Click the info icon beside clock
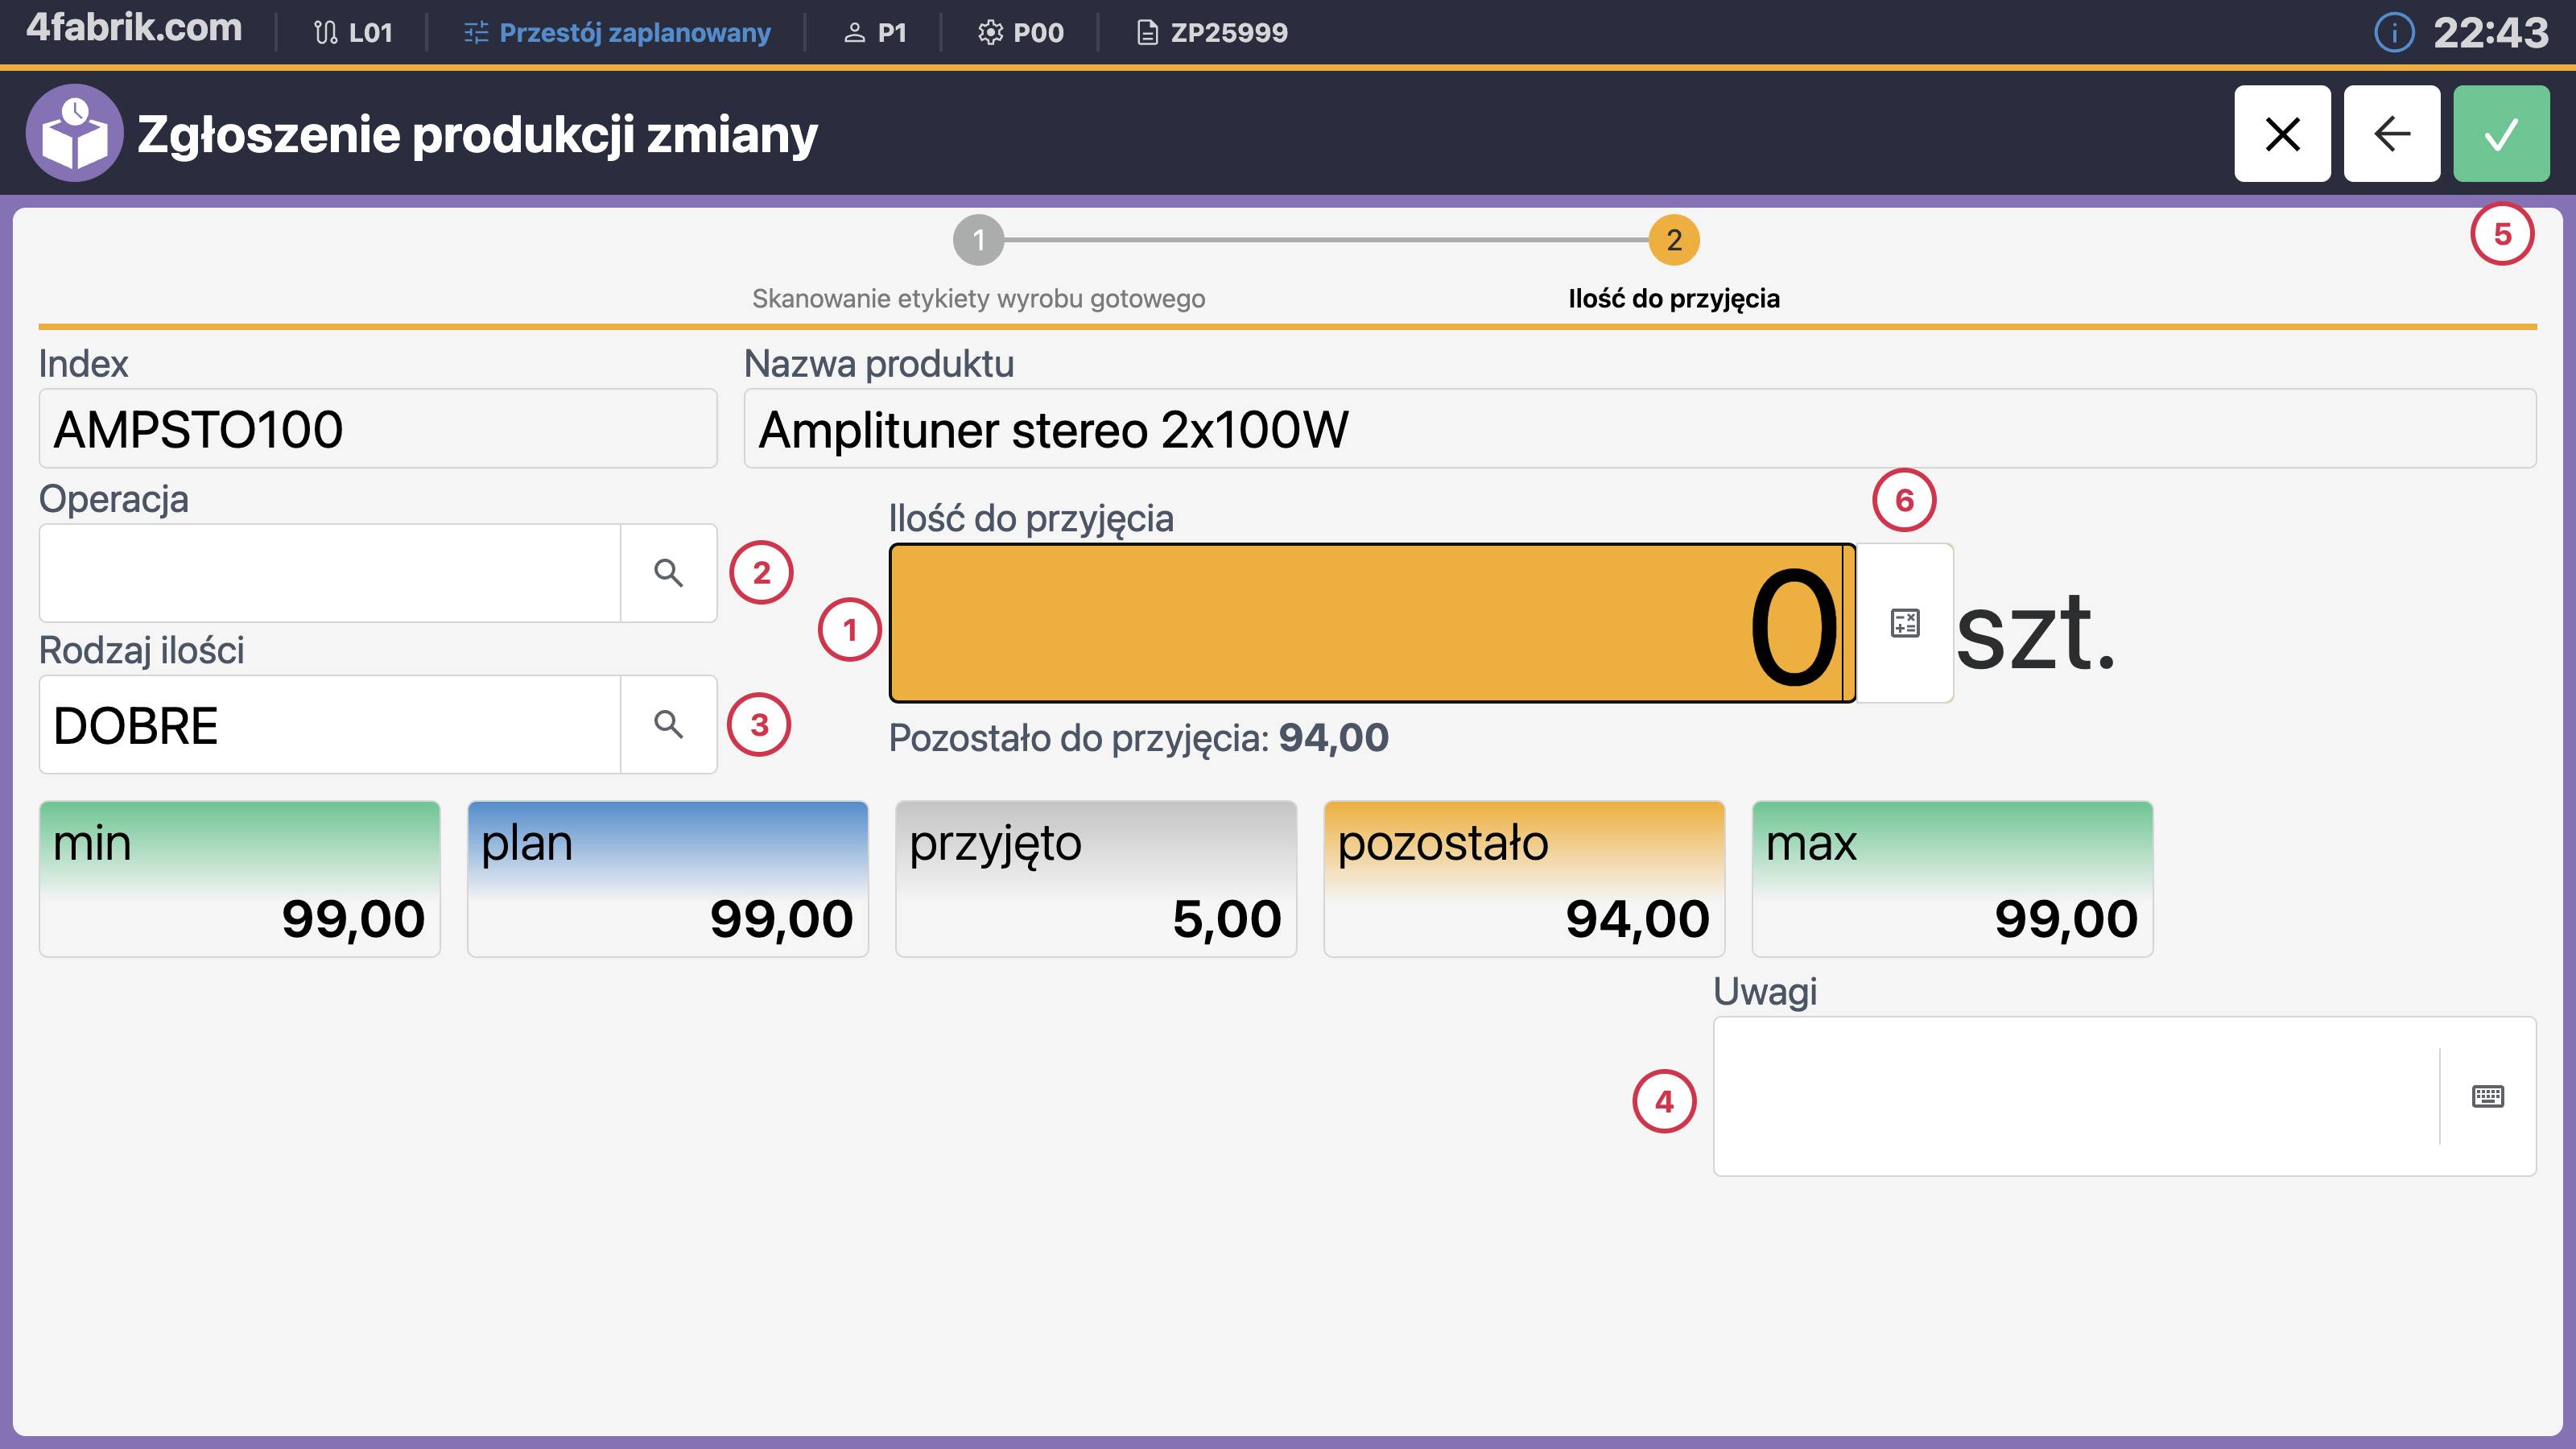 point(2393,33)
